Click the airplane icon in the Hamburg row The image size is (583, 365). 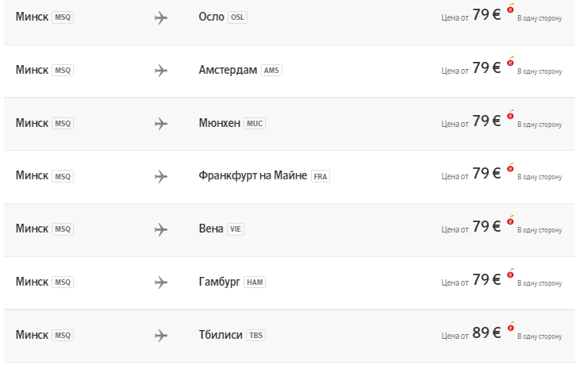tap(161, 282)
